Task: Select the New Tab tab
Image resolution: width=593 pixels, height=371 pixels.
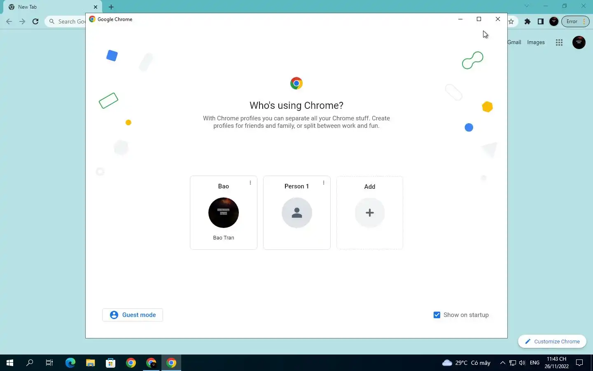Action: [x=53, y=7]
